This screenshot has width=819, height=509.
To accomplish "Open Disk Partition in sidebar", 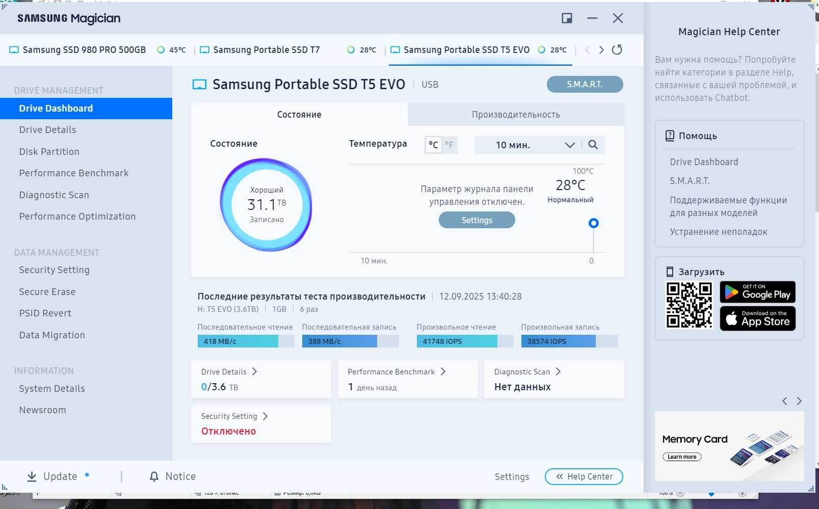I will 49,152.
